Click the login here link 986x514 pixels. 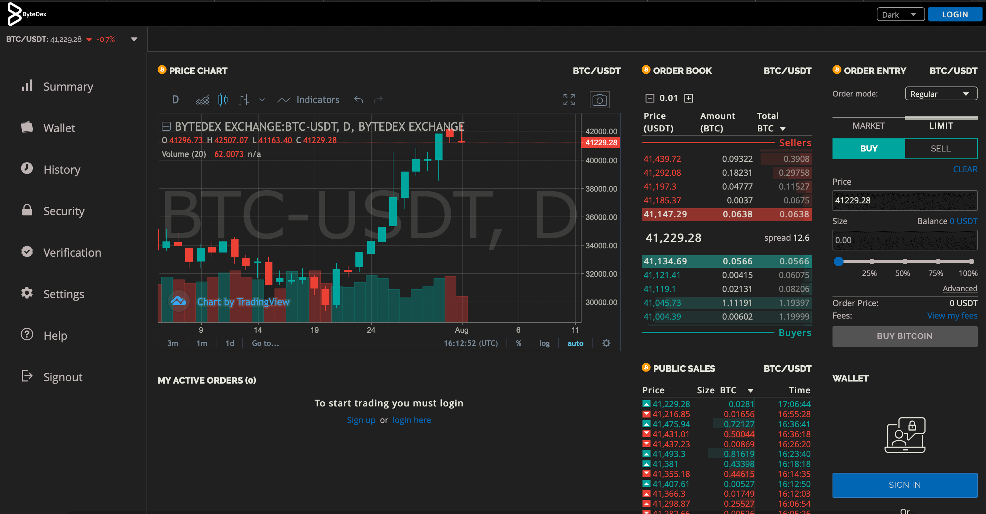pyautogui.click(x=411, y=420)
